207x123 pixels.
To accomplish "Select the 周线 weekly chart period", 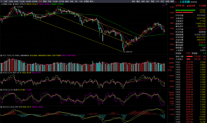I will pos(45,1).
